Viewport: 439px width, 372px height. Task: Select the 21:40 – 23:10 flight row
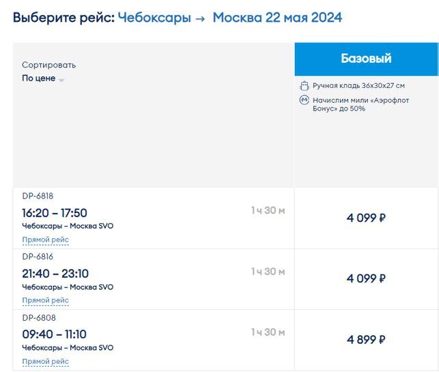pyautogui.click(x=55, y=274)
